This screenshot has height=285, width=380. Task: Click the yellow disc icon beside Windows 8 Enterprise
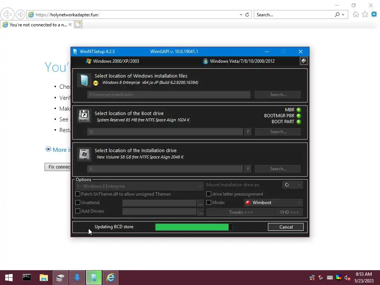[96, 83]
